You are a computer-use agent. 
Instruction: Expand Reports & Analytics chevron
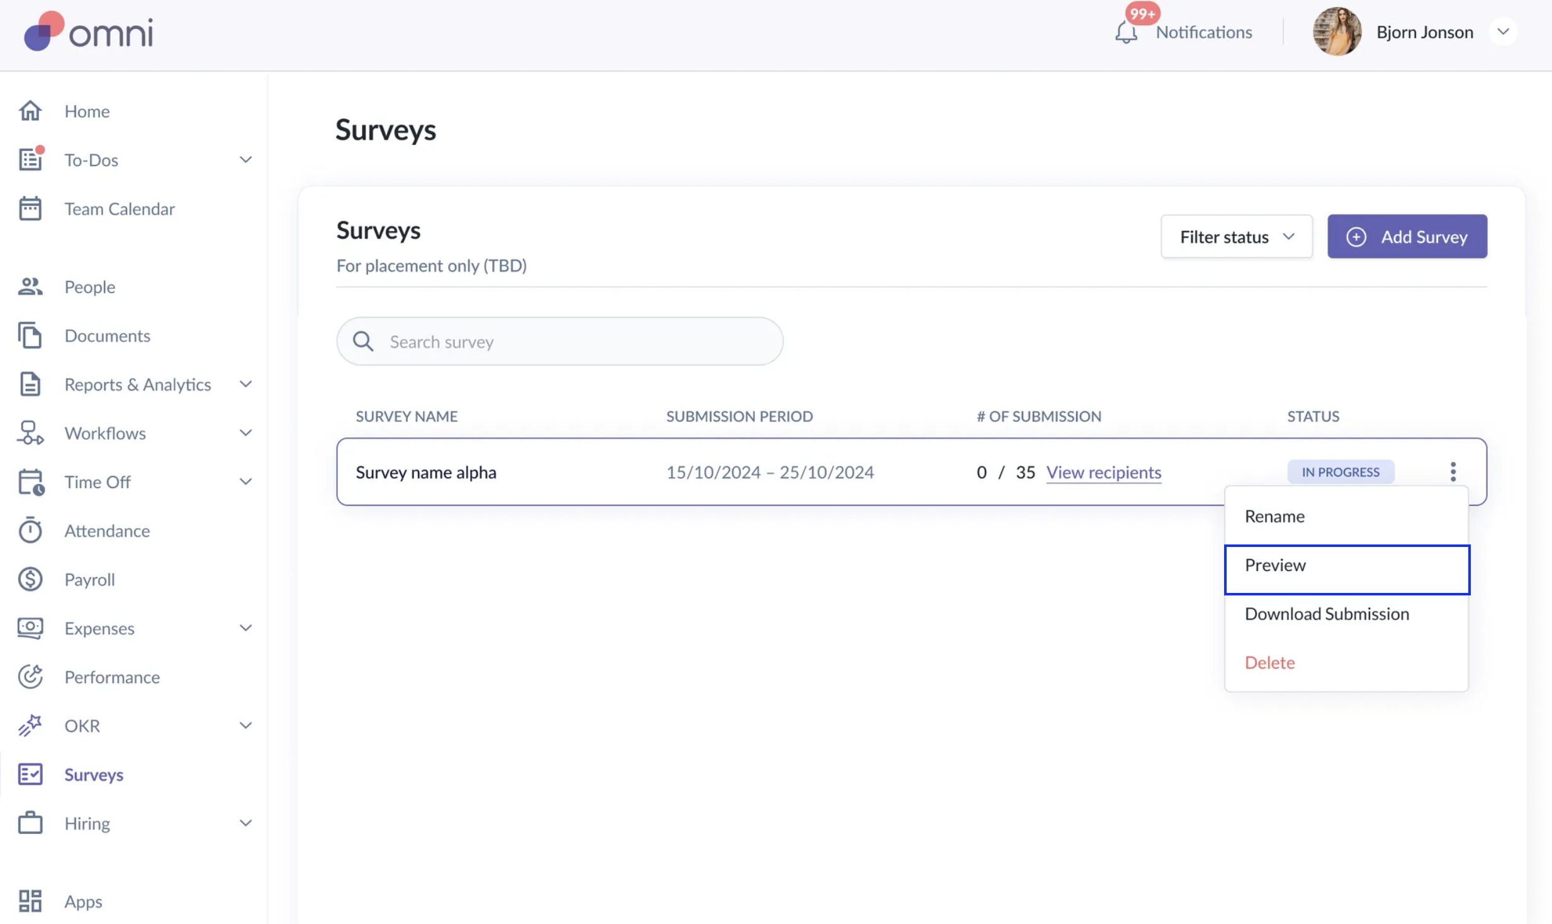point(245,384)
